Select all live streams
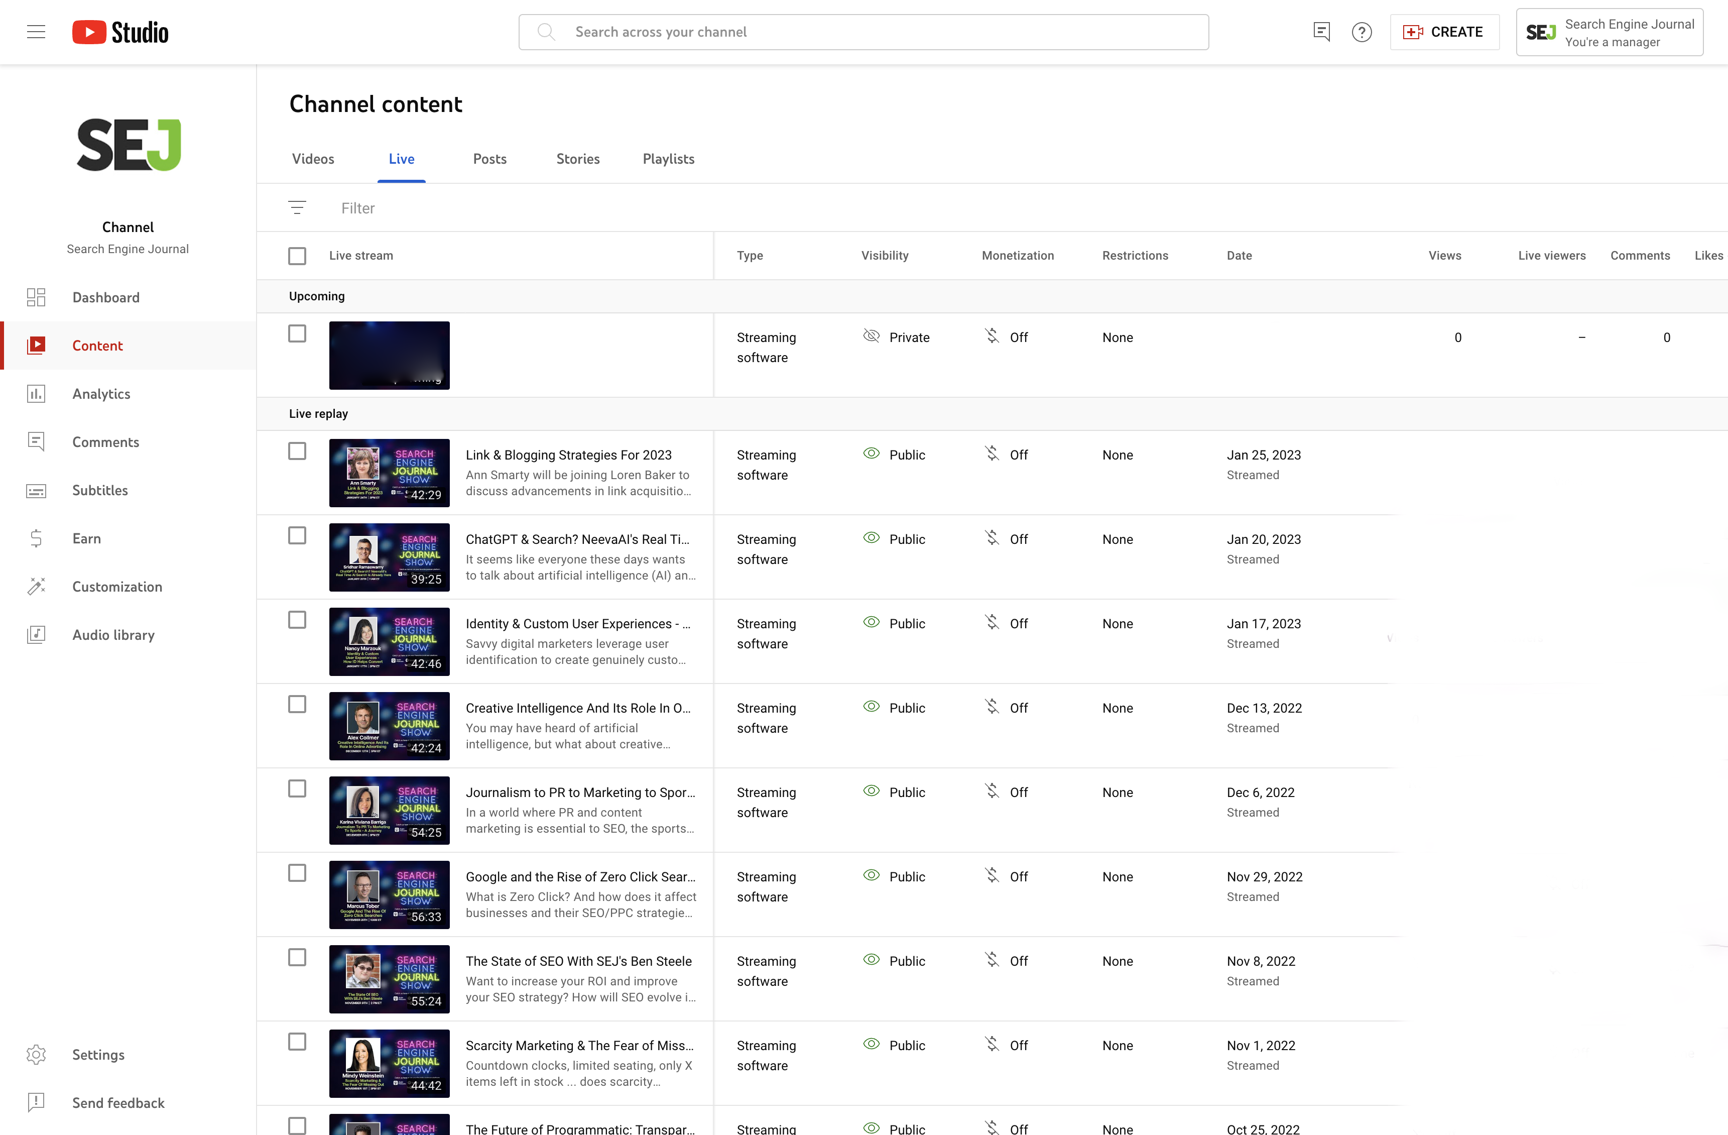The width and height of the screenshot is (1728, 1135). pos(297,256)
